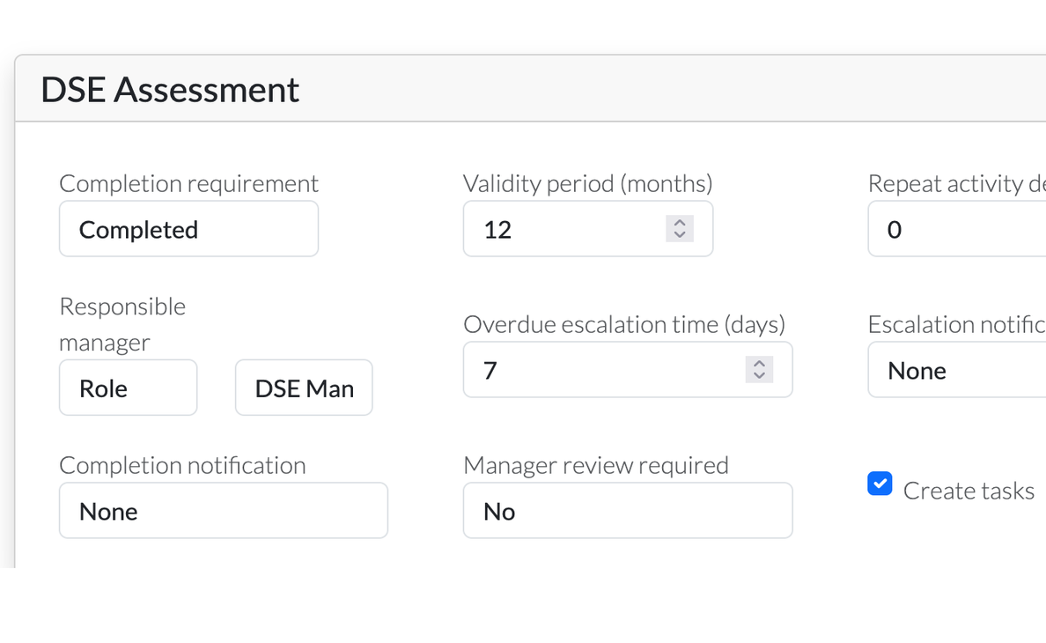1046x643 pixels.
Task: Click the Manager review required label
Action: [595, 465]
